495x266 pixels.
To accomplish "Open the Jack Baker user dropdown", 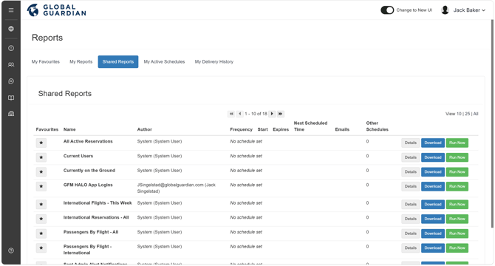I will (469, 10).
